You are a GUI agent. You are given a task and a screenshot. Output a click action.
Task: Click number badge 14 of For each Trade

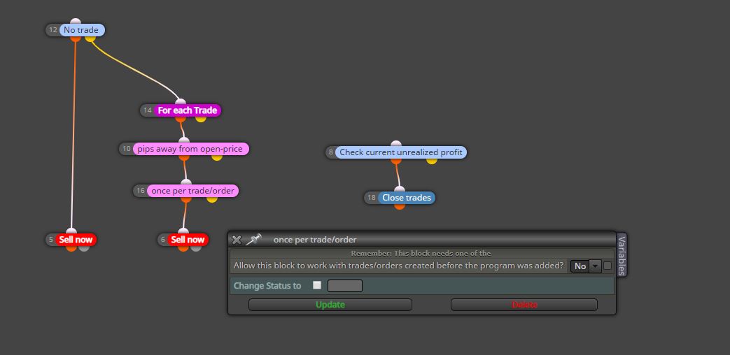click(x=148, y=110)
